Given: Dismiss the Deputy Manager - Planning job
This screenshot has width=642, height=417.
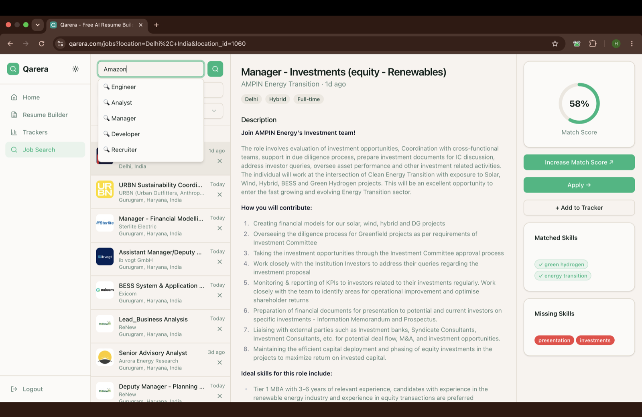Looking at the screenshot, I should coord(219,396).
